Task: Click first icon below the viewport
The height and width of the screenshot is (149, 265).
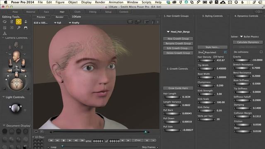Action: (x=36, y=132)
